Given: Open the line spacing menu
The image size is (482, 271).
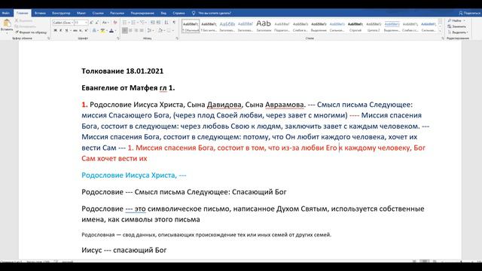Looking at the screenshot, I should 150,30.
